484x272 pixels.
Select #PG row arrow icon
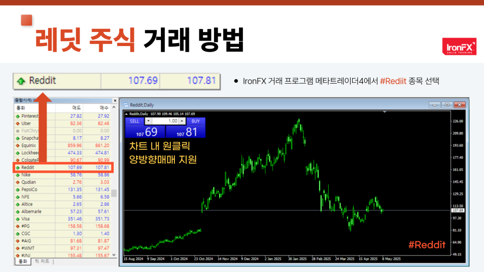click(x=18, y=226)
